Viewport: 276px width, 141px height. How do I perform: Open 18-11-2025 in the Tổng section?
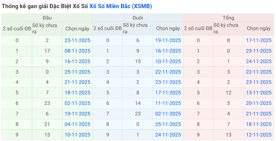coord(258,124)
